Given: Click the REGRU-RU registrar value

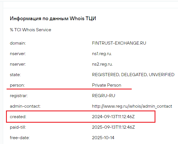Looking at the screenshot, I should pyautogui.click(x=103, y=96).
